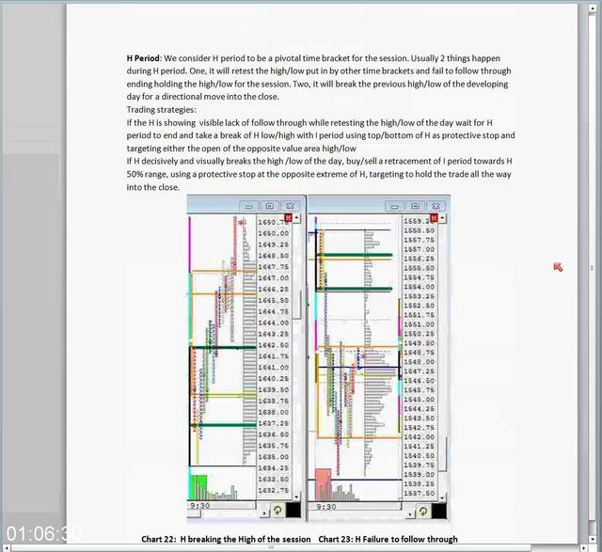The height and width of the screenshot is (552, 602).
Task: Maximize the Chart 22 window
Action: (270, 206)
